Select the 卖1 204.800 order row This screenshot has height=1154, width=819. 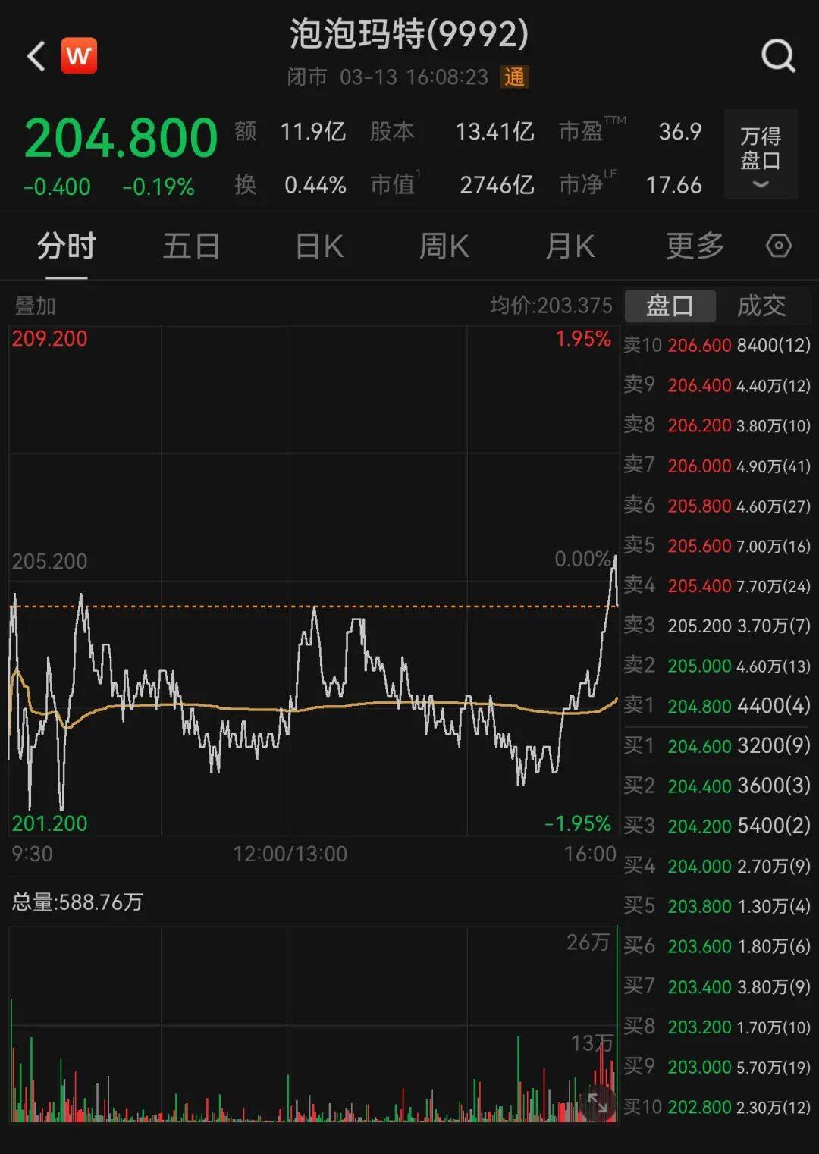(717, 706)
